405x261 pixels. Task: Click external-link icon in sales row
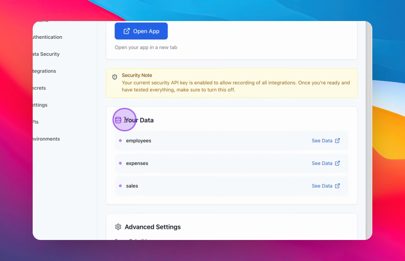[337, 186]
